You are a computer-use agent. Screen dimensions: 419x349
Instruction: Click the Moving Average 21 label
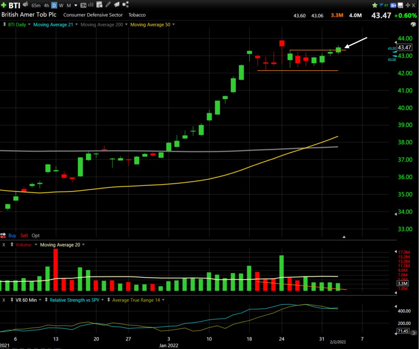pyautogui.click(x=53, y=25)
